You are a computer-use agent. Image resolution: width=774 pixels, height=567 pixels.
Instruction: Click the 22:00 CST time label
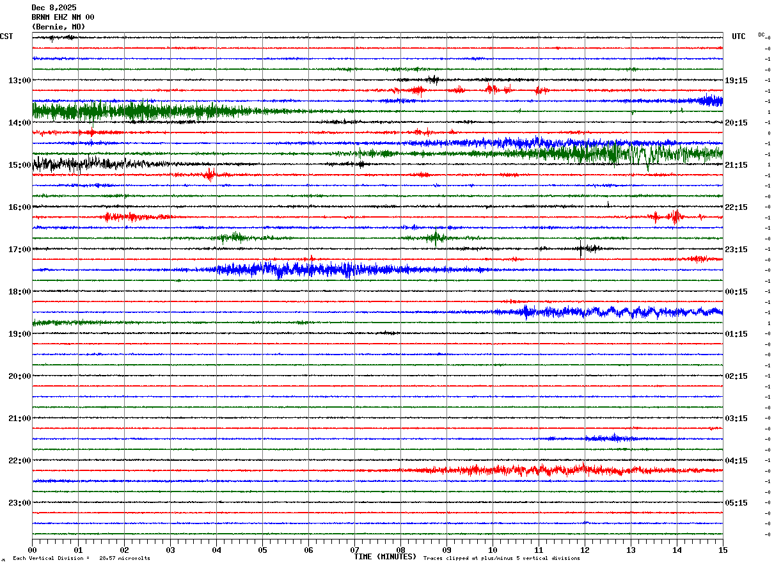pos(20,461)
